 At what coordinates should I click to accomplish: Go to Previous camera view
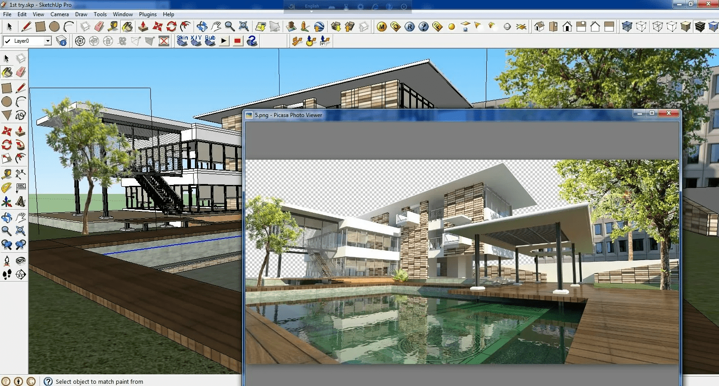[7, 245]
